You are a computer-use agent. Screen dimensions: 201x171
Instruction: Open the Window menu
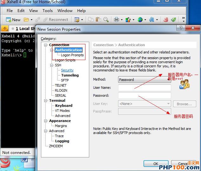click(65, 10)
